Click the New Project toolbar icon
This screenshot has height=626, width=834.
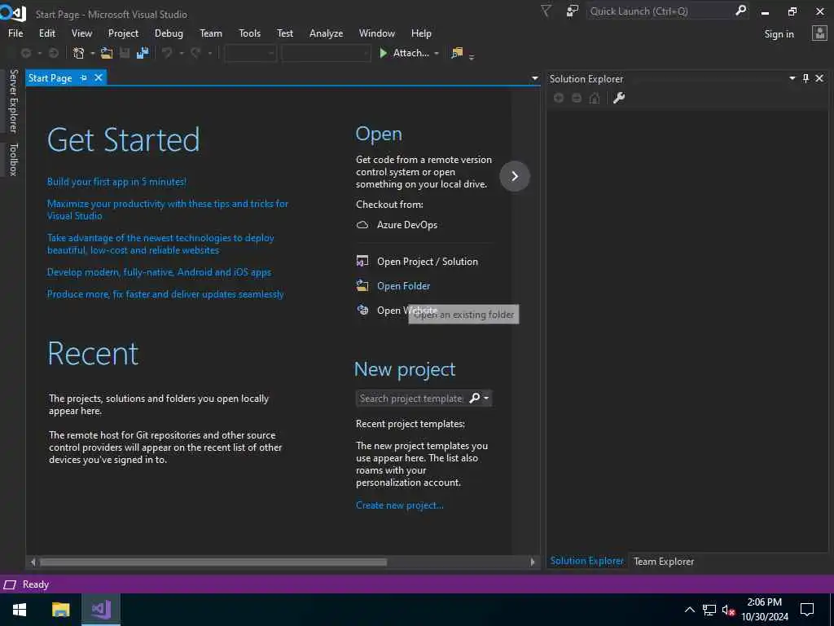click(x=79, y=53)
